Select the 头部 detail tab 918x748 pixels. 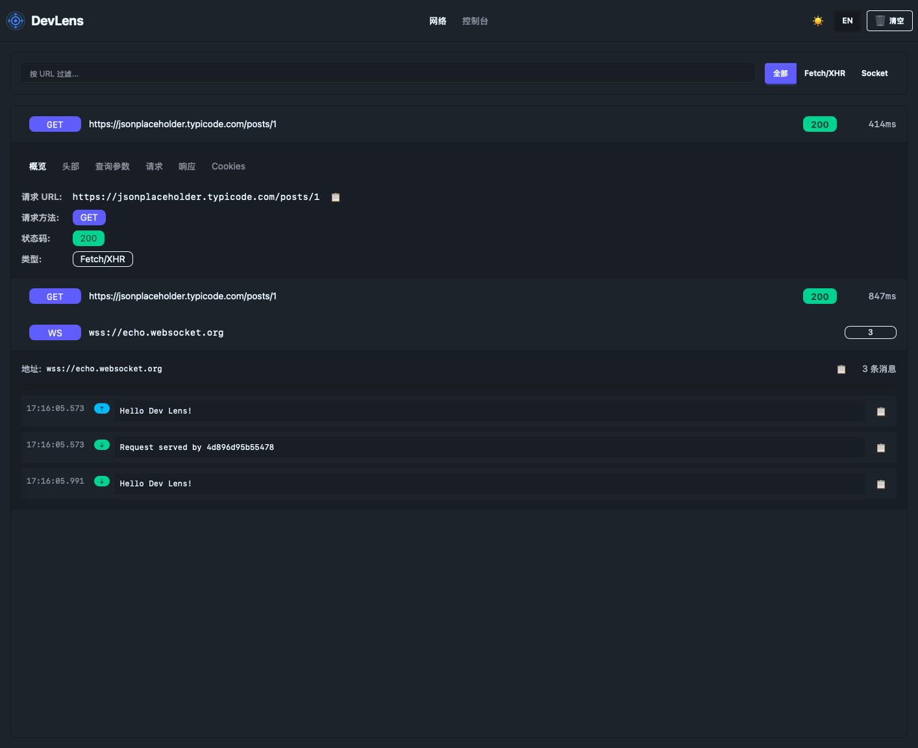(71, 166)
